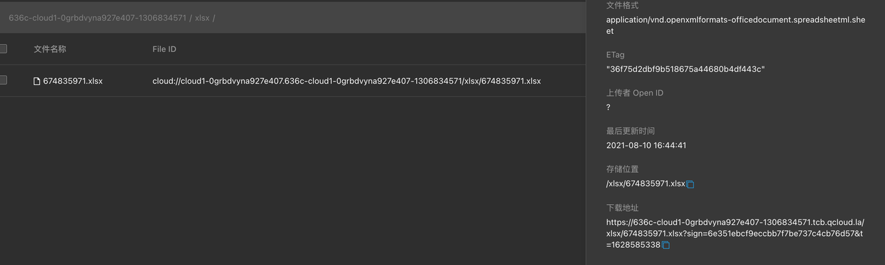Click the storage path /xlsx/674835971.xlsx text
This screenshot has width=885, height=265.
(646, 183)
